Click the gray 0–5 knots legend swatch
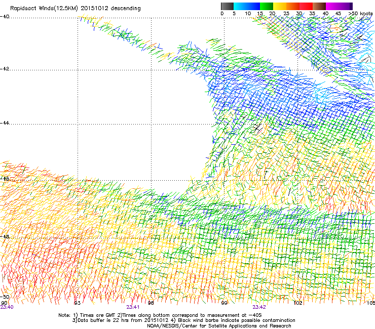 coord(227,6)
